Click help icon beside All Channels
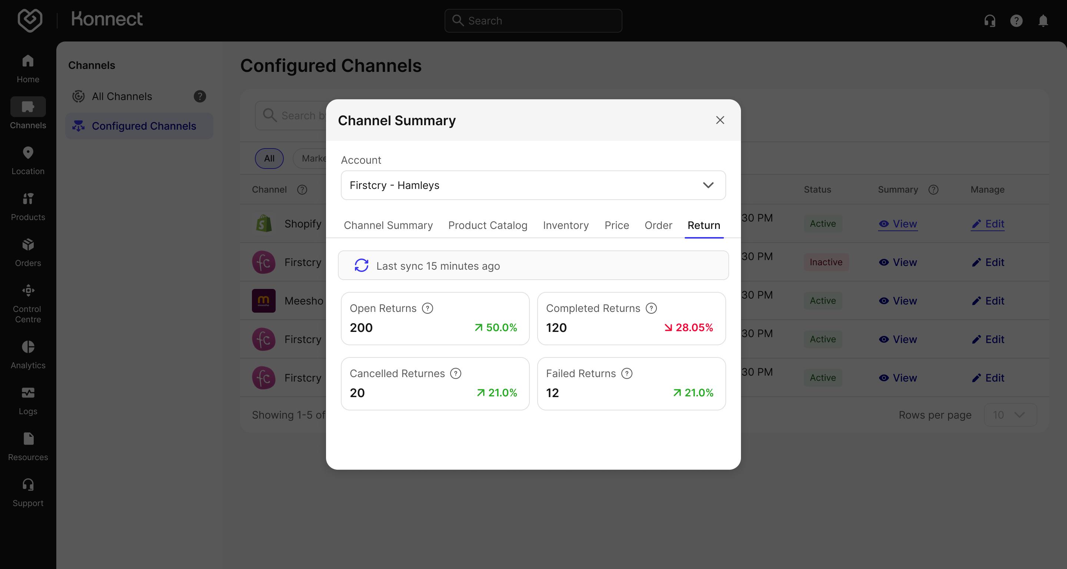This screenshot has width=1067, height=569. (200, 96)
